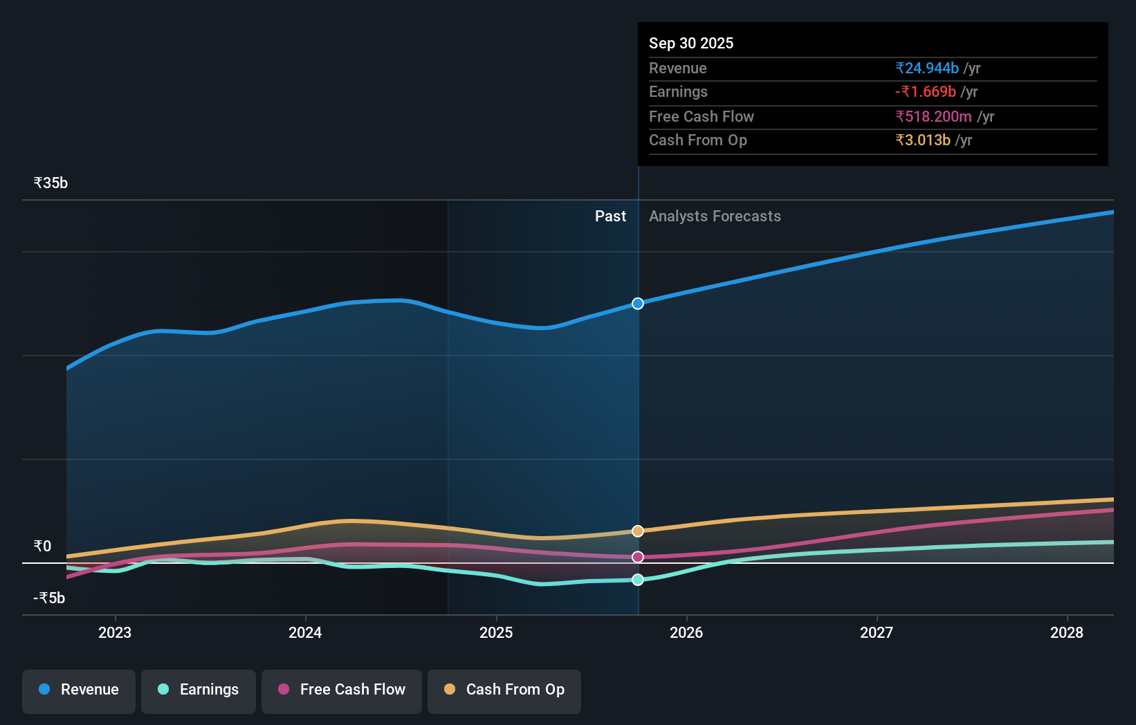Viewport: 1136px width, 725px height.
Task: Toggle the Revenue series visibility
Action: (78, 691)
